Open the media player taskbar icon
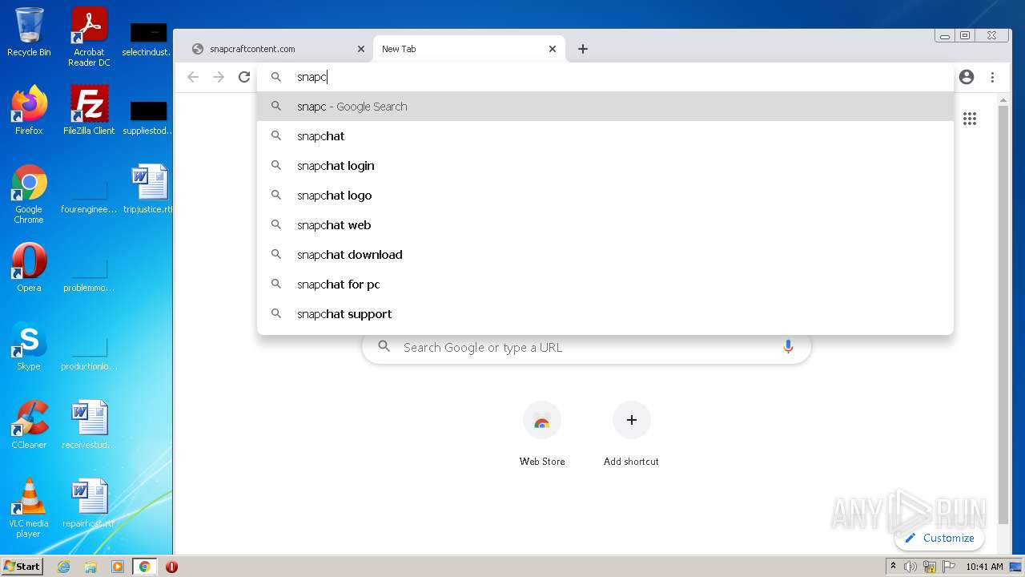The image size is (1025, 577). [x=118, y=567]
